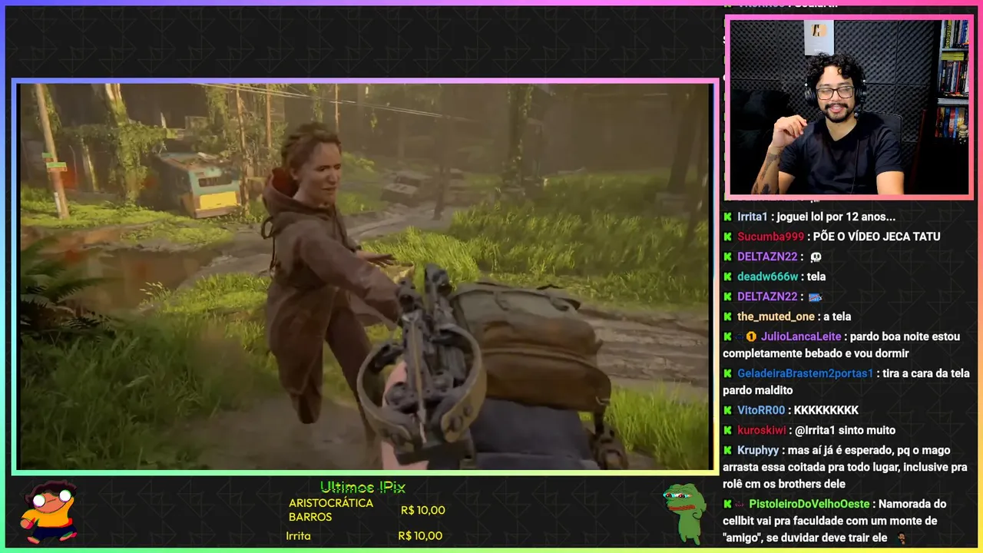Click the 'a tela' chat message
983x553 pixels.
coord(836,316)
